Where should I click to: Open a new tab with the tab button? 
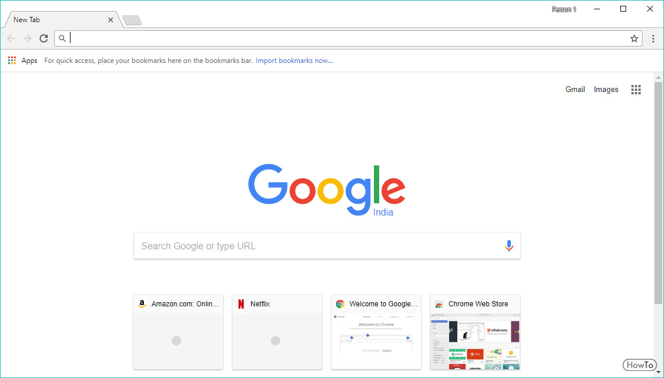[132, 20]
